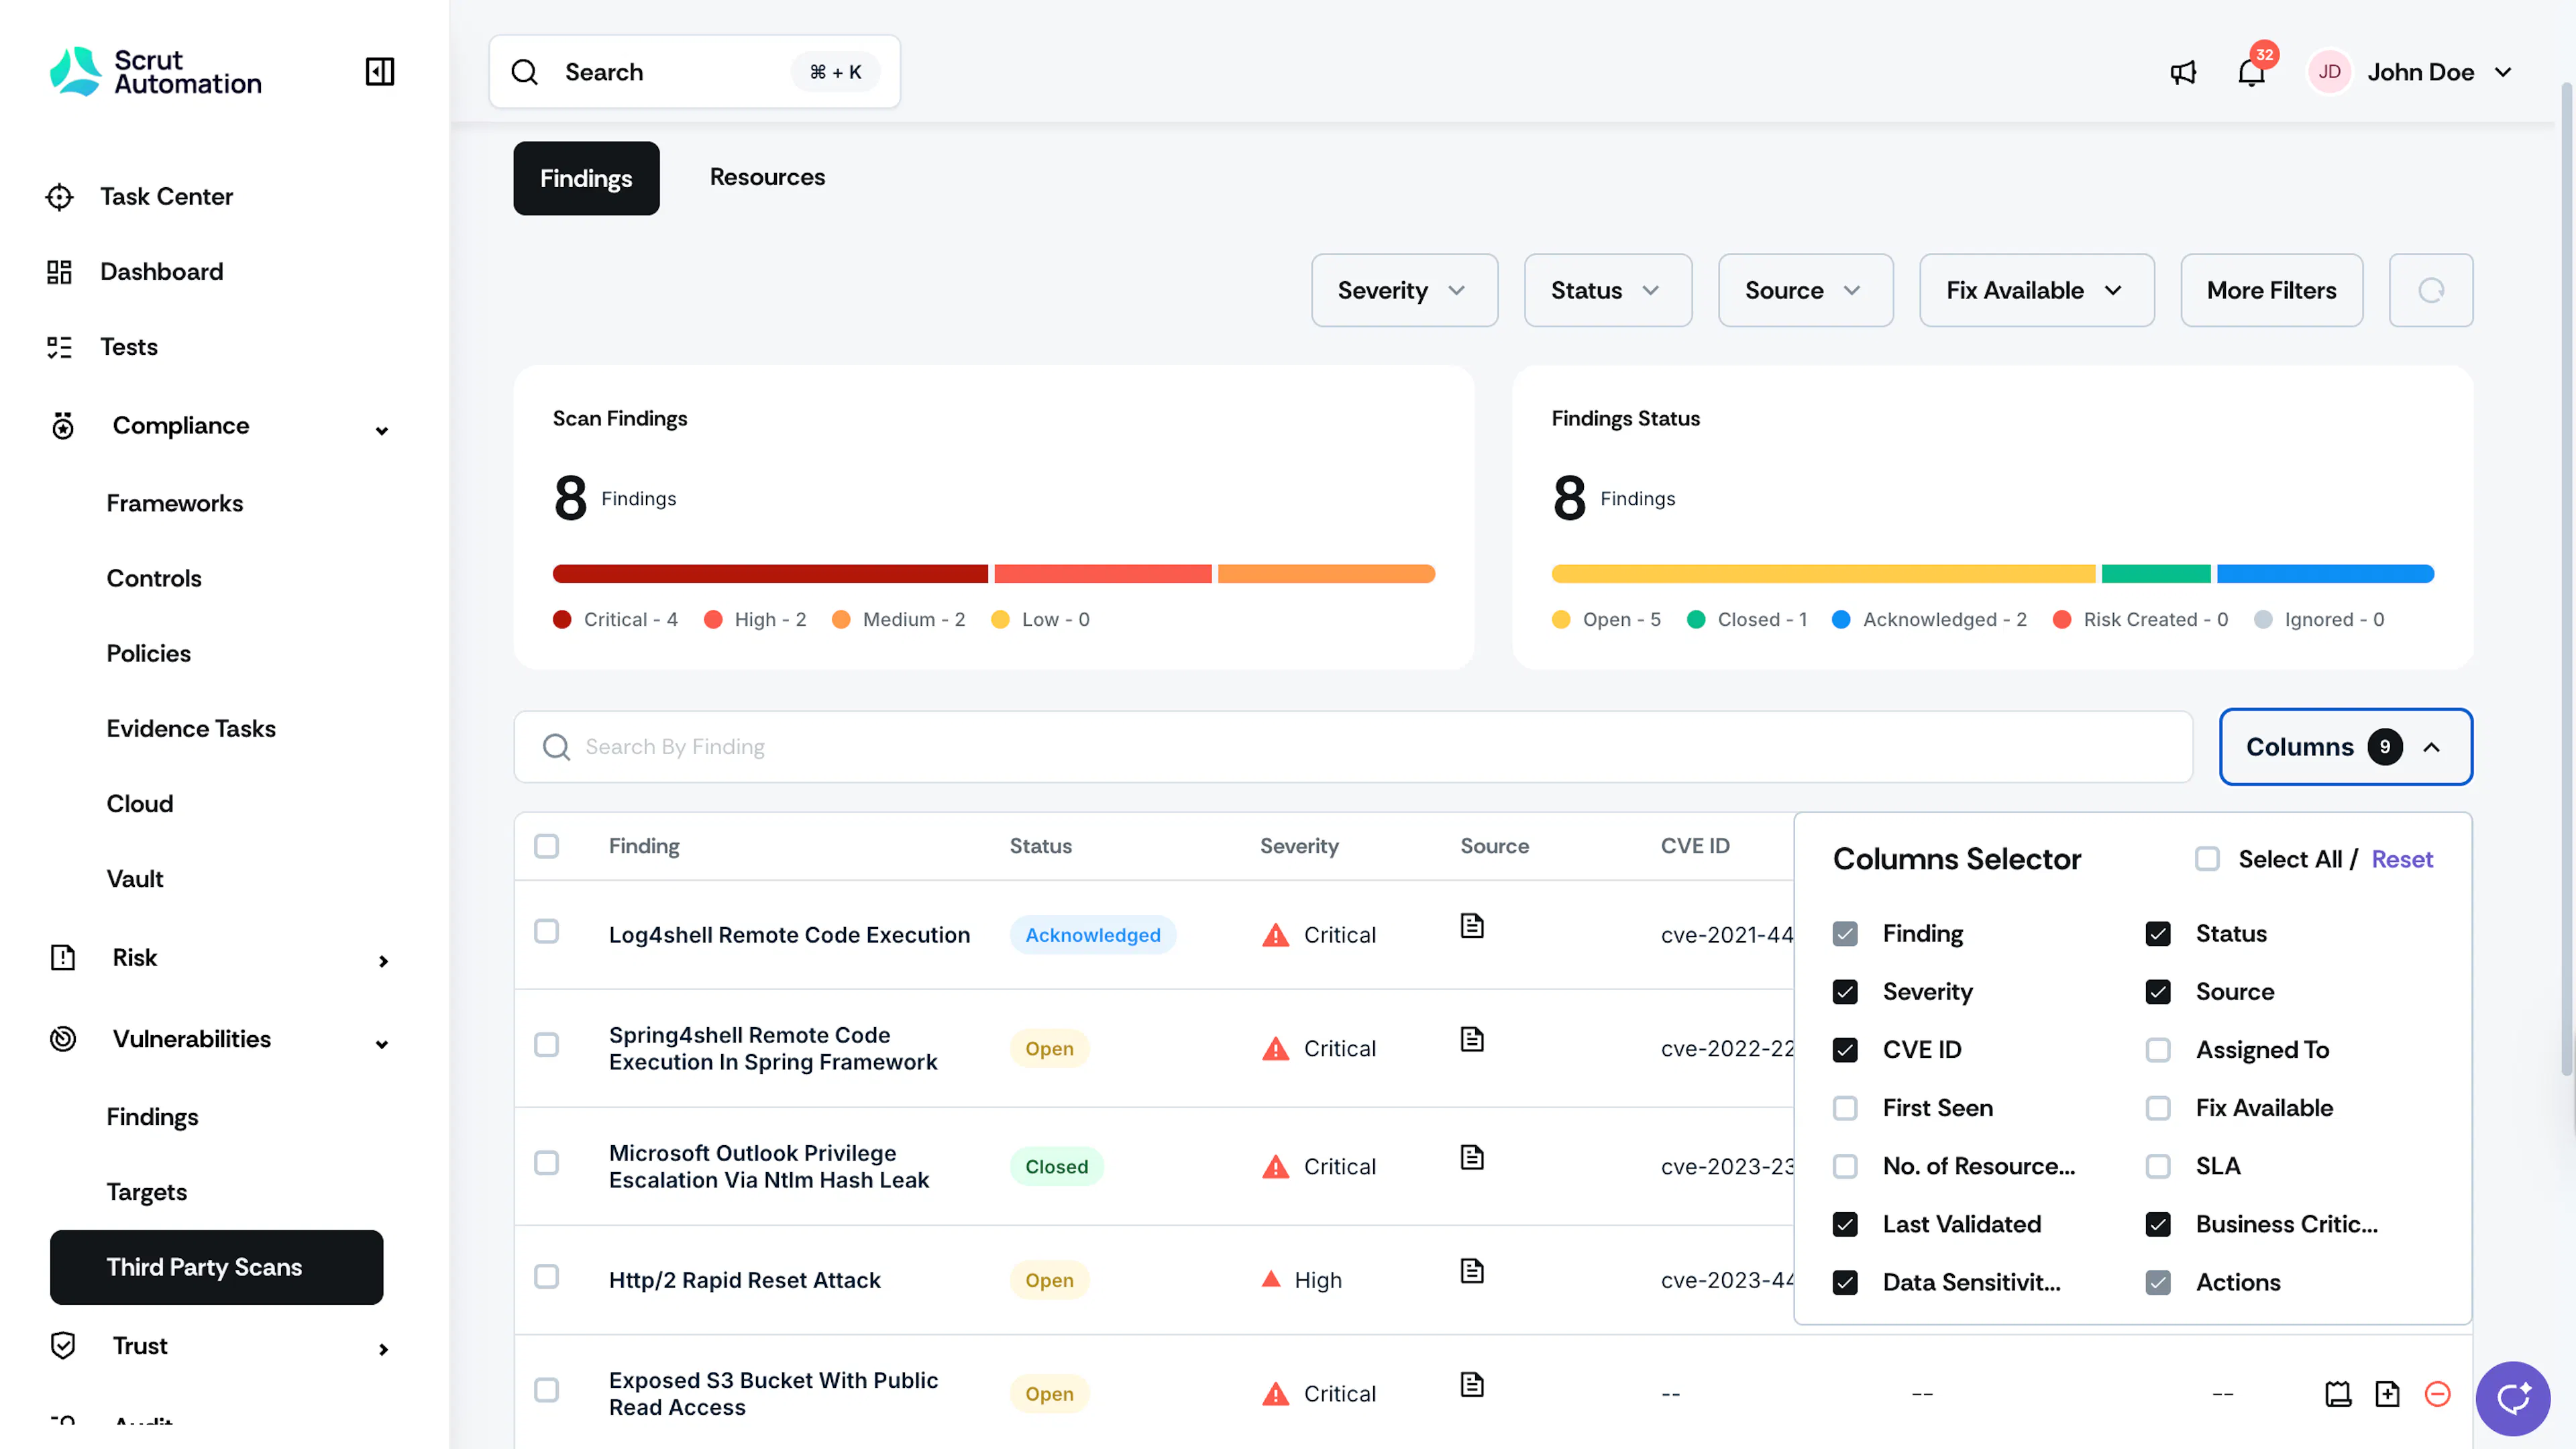2576x1449 pixels.
Task: Tick the Select All columns checkbox
Action: [2207, 859]
